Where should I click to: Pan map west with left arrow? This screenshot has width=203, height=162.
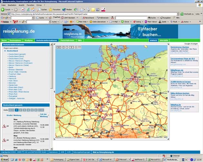(x=54, y=92)
